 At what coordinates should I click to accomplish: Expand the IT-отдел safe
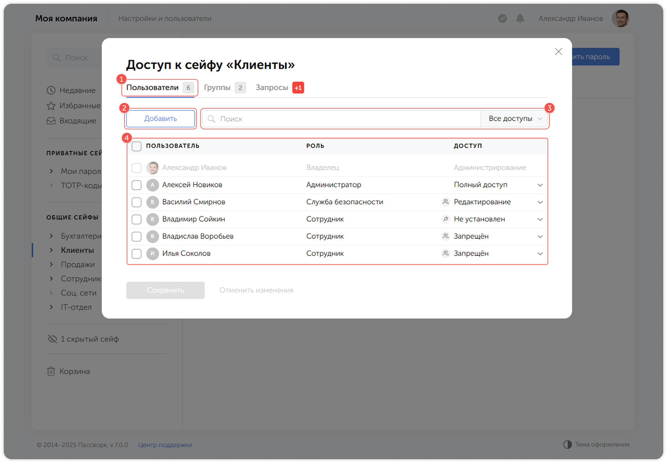point(51,307)
